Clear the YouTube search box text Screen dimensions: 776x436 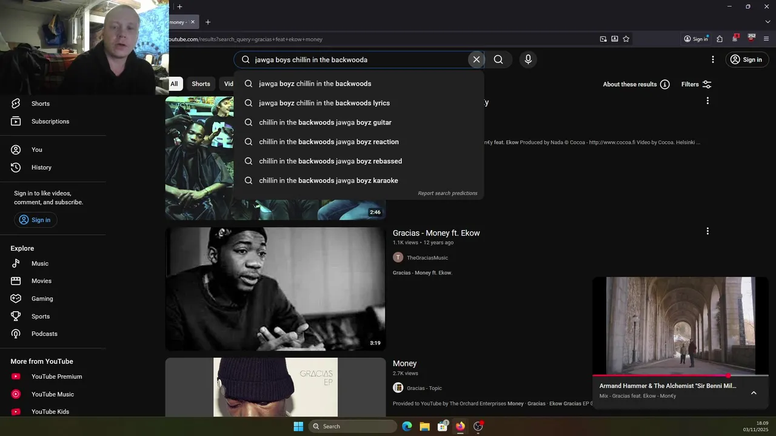tap(477, 59)
